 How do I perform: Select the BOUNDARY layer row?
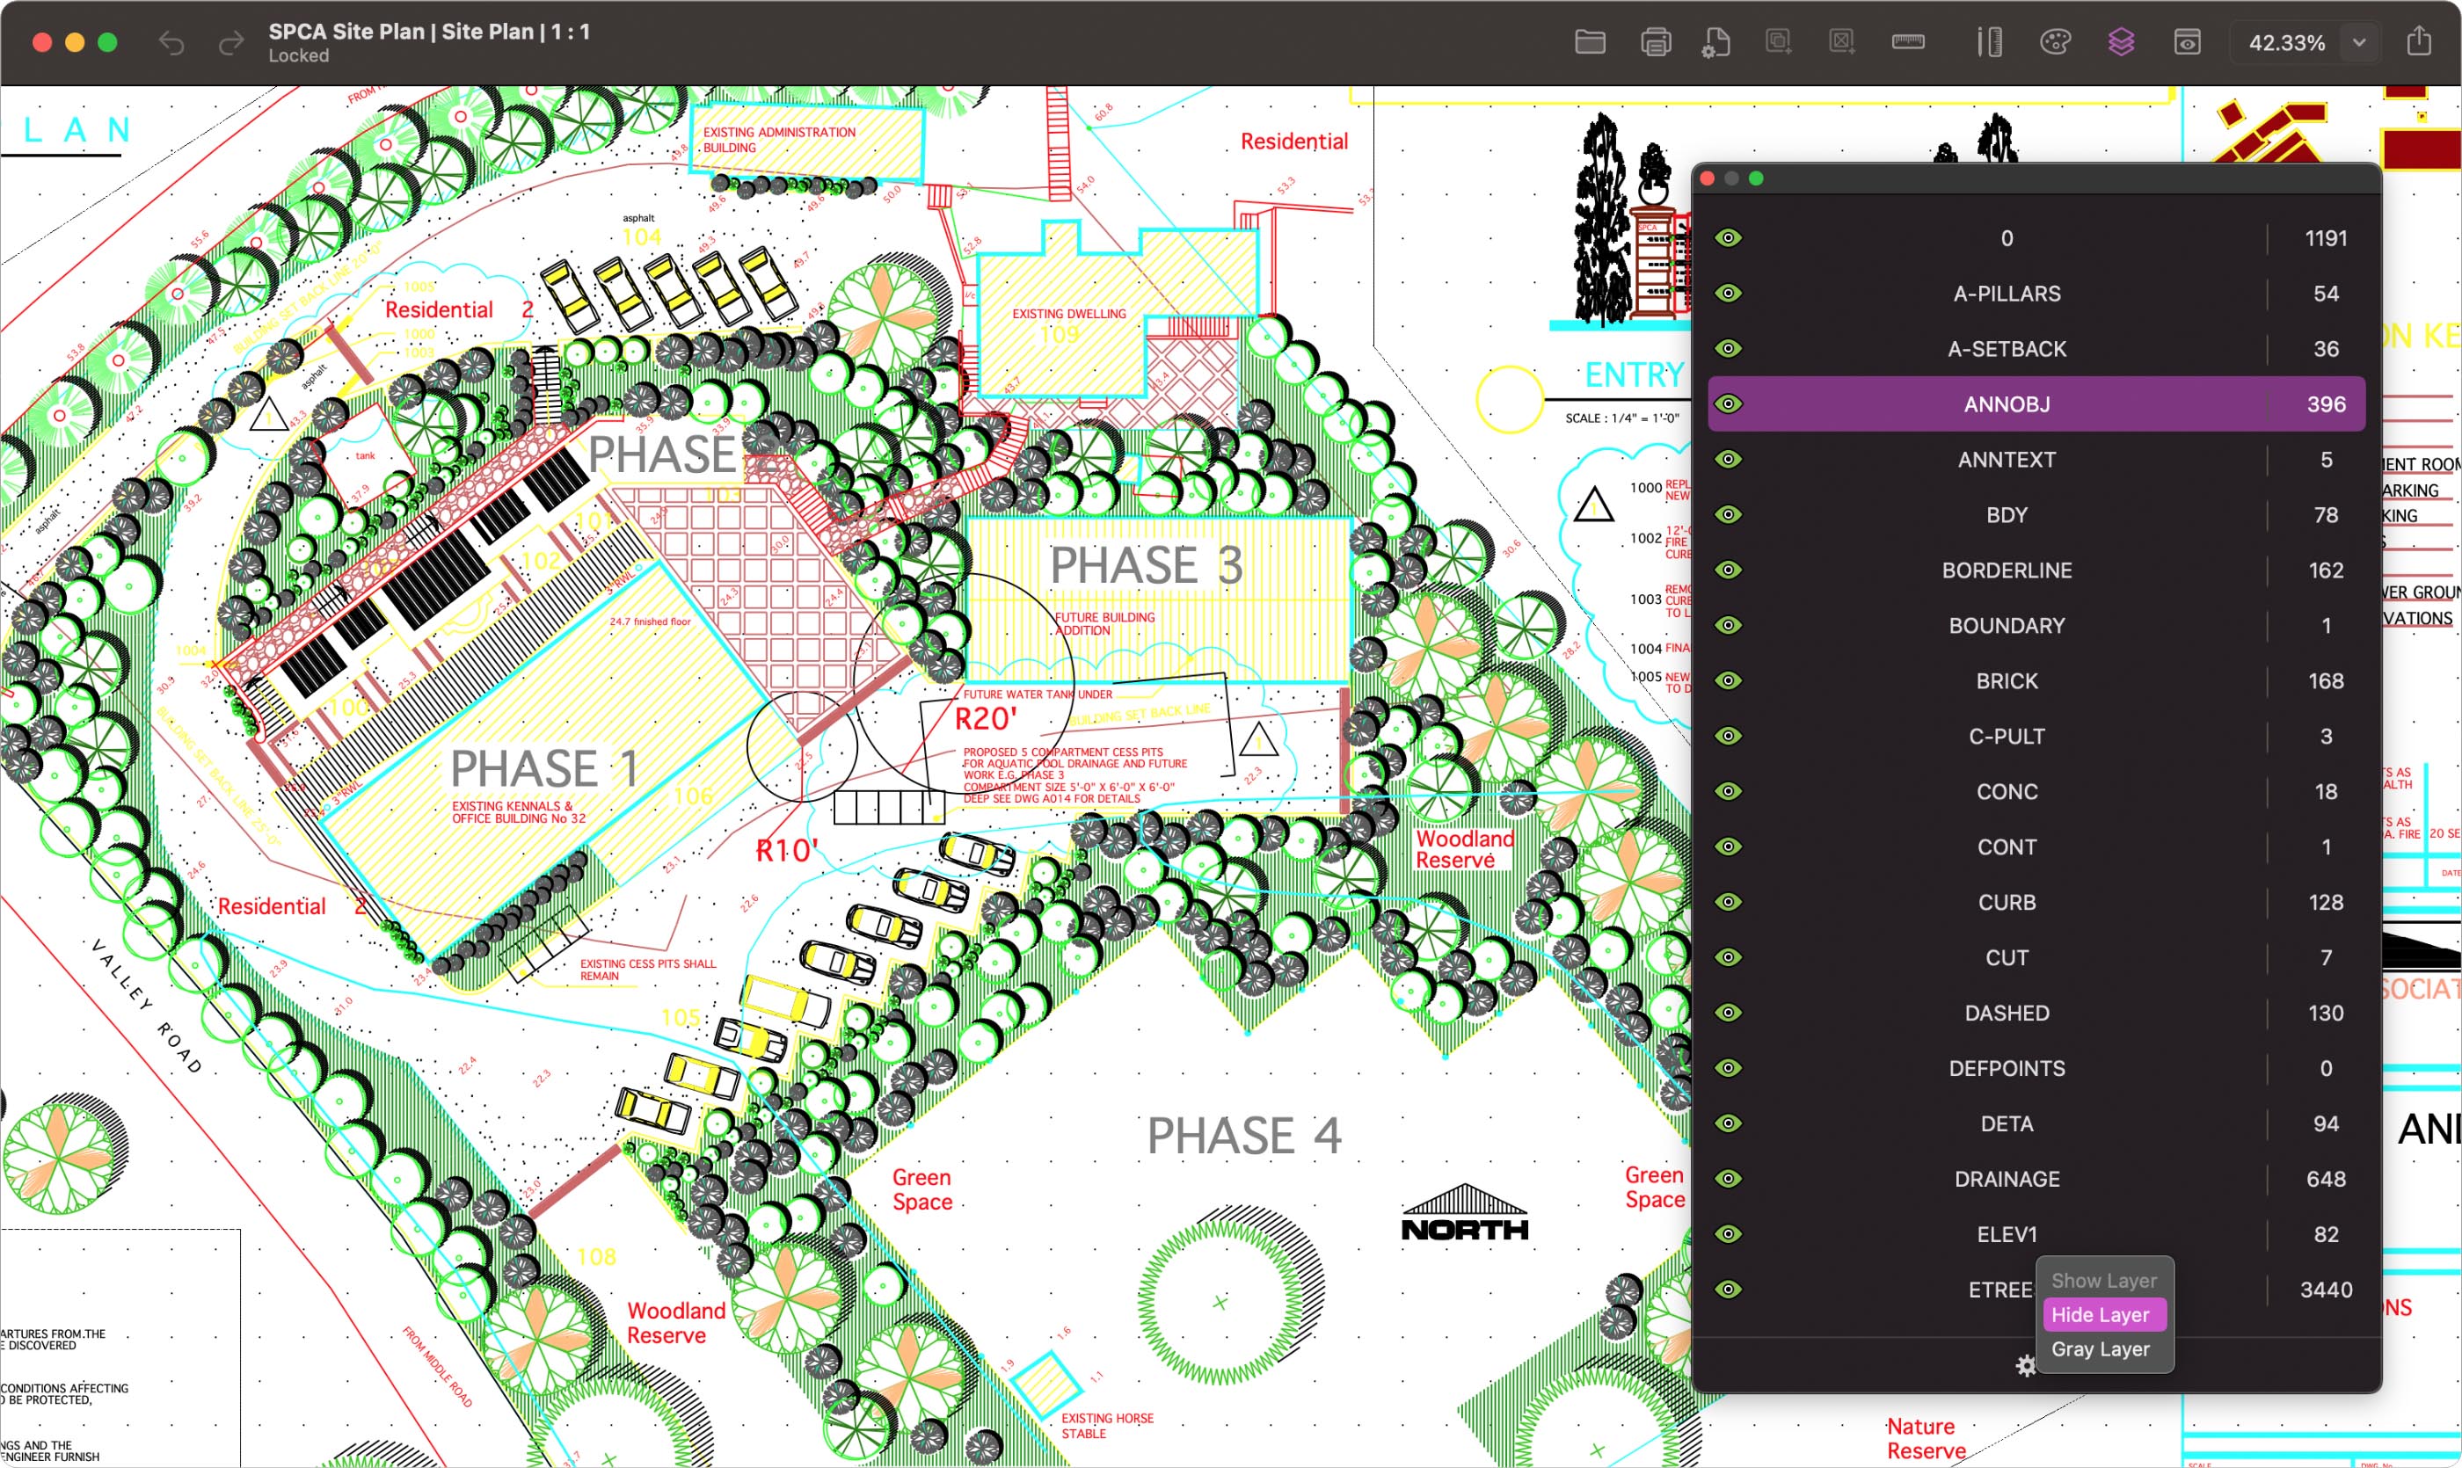(x=2007, y=624)
